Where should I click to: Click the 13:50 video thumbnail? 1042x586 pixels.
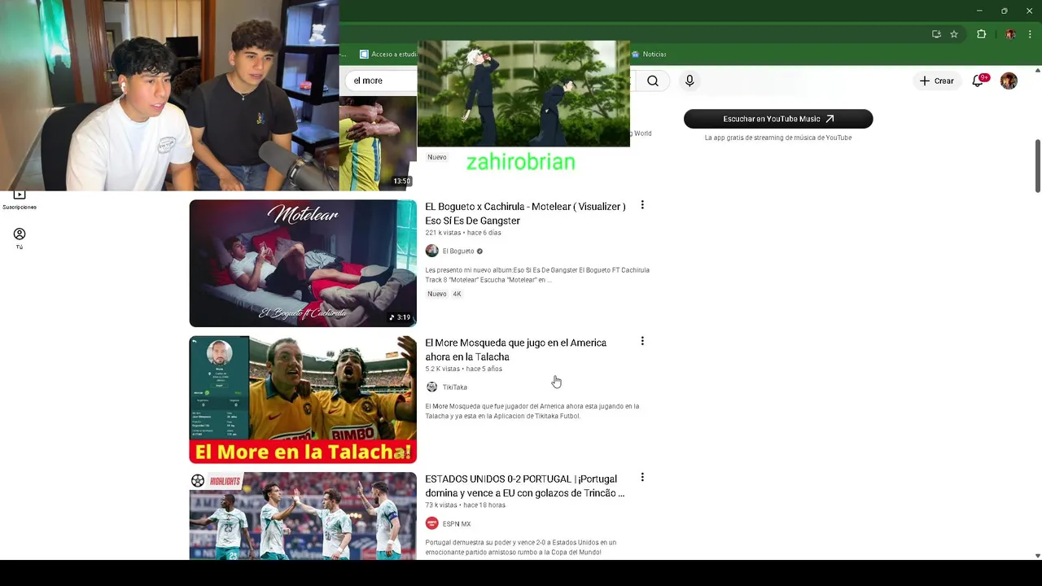point(378,143)
